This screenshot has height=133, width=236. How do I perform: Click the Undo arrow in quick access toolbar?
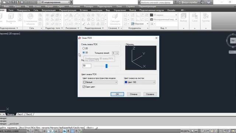pos(26,2)
